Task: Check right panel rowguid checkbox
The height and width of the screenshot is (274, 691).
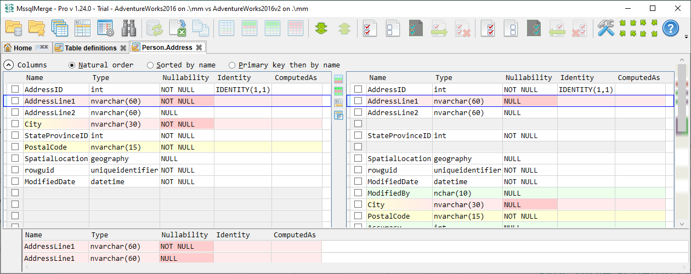Action: pyautogui.click(x=358, y=170)
